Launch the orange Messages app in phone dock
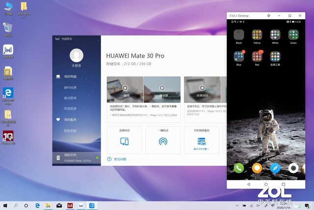The width and height of the screenshot is (314, 210). click(257, 168)
